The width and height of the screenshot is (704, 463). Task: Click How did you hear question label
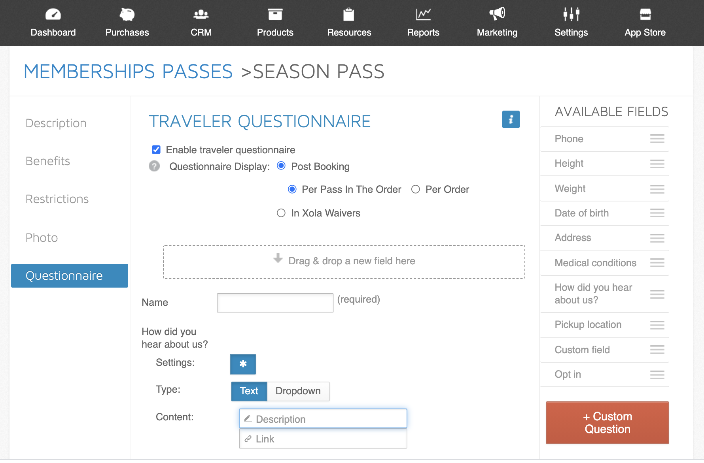tap(174, 338)
